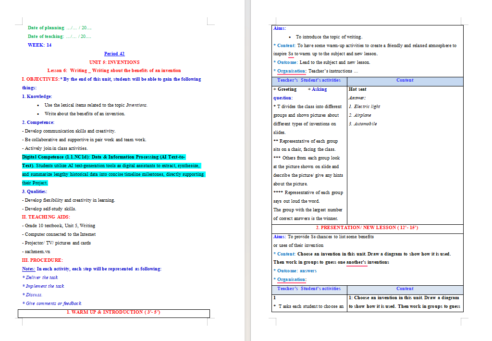Screen dimensions: 492x341
Task: Click 'Lesson 6: Writing' heading line
Action: 114,71
